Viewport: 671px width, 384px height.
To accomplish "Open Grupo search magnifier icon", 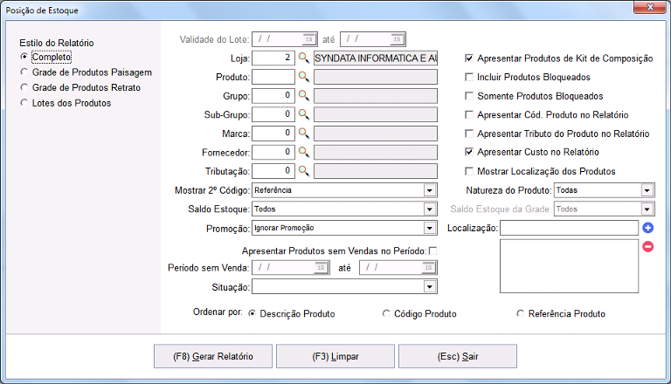I will [304, 95].
